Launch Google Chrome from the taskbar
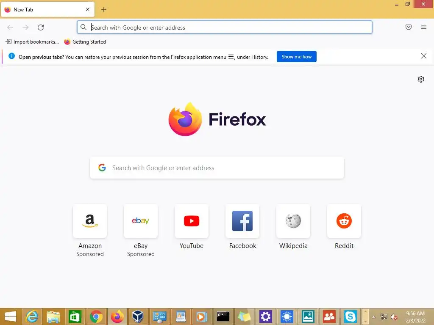434x325 pixels. click(x=96, y=317)
